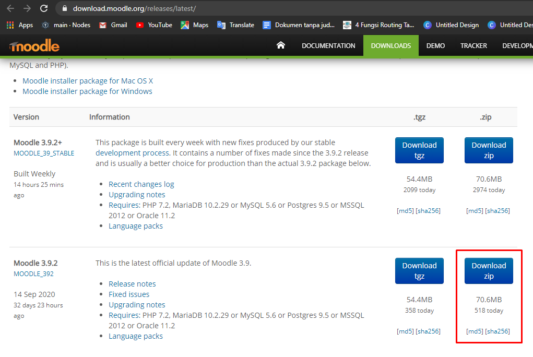533x357 pixels.
Task: Open Requires link for Moodle 3.9.2+
Action: pos(124,205)
